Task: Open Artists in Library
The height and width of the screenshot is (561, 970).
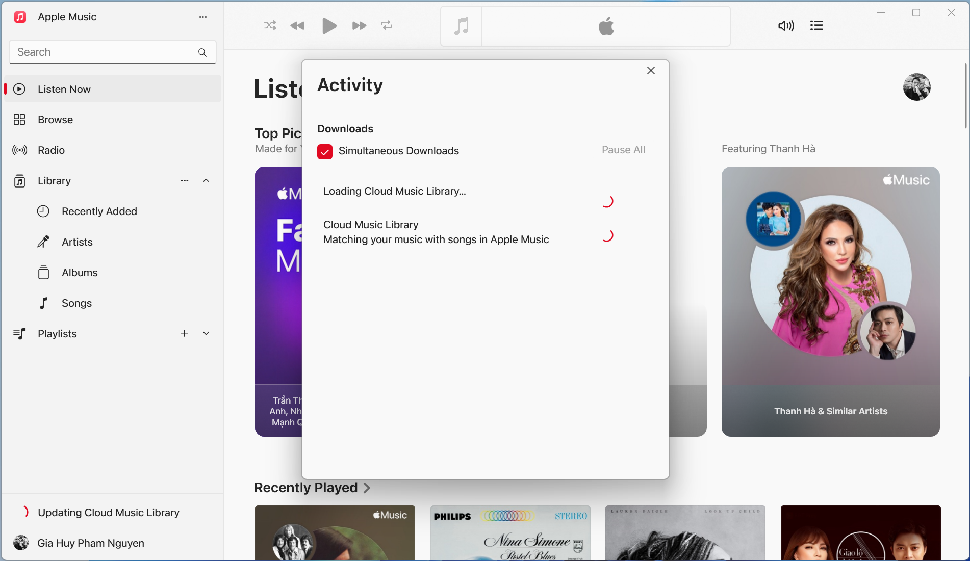Action: pos(113,242)
